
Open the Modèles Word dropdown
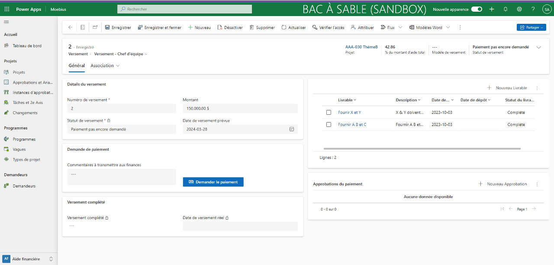(x=429, y=27)
